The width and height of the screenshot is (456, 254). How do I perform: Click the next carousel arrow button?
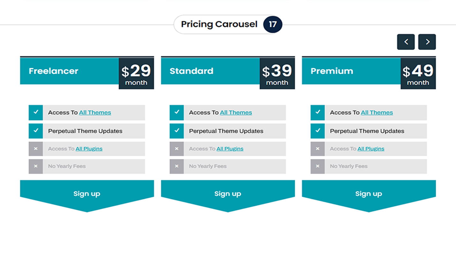(427, 42)
